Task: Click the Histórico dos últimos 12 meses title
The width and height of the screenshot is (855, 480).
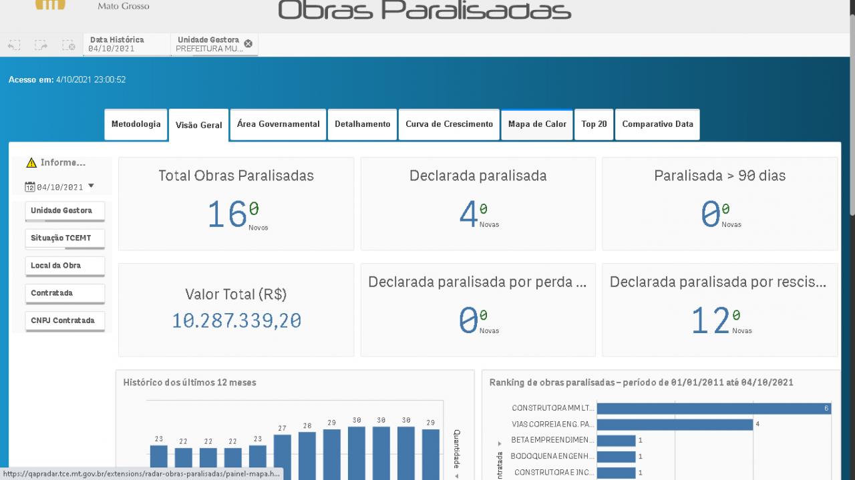Action: coord(190,383)
